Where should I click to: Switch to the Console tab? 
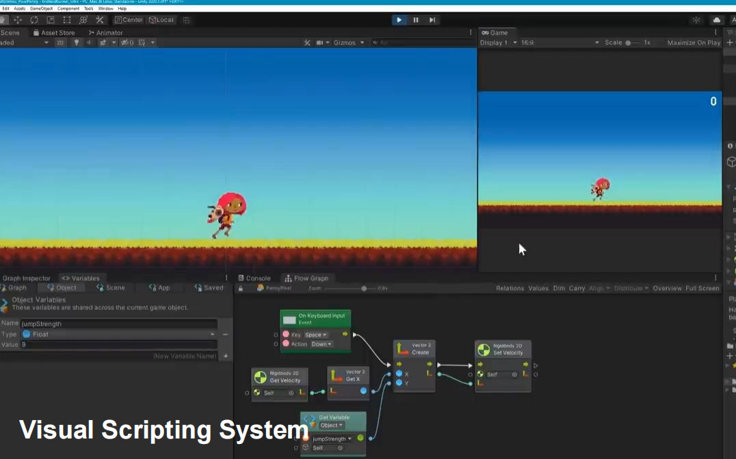(254, 278)
